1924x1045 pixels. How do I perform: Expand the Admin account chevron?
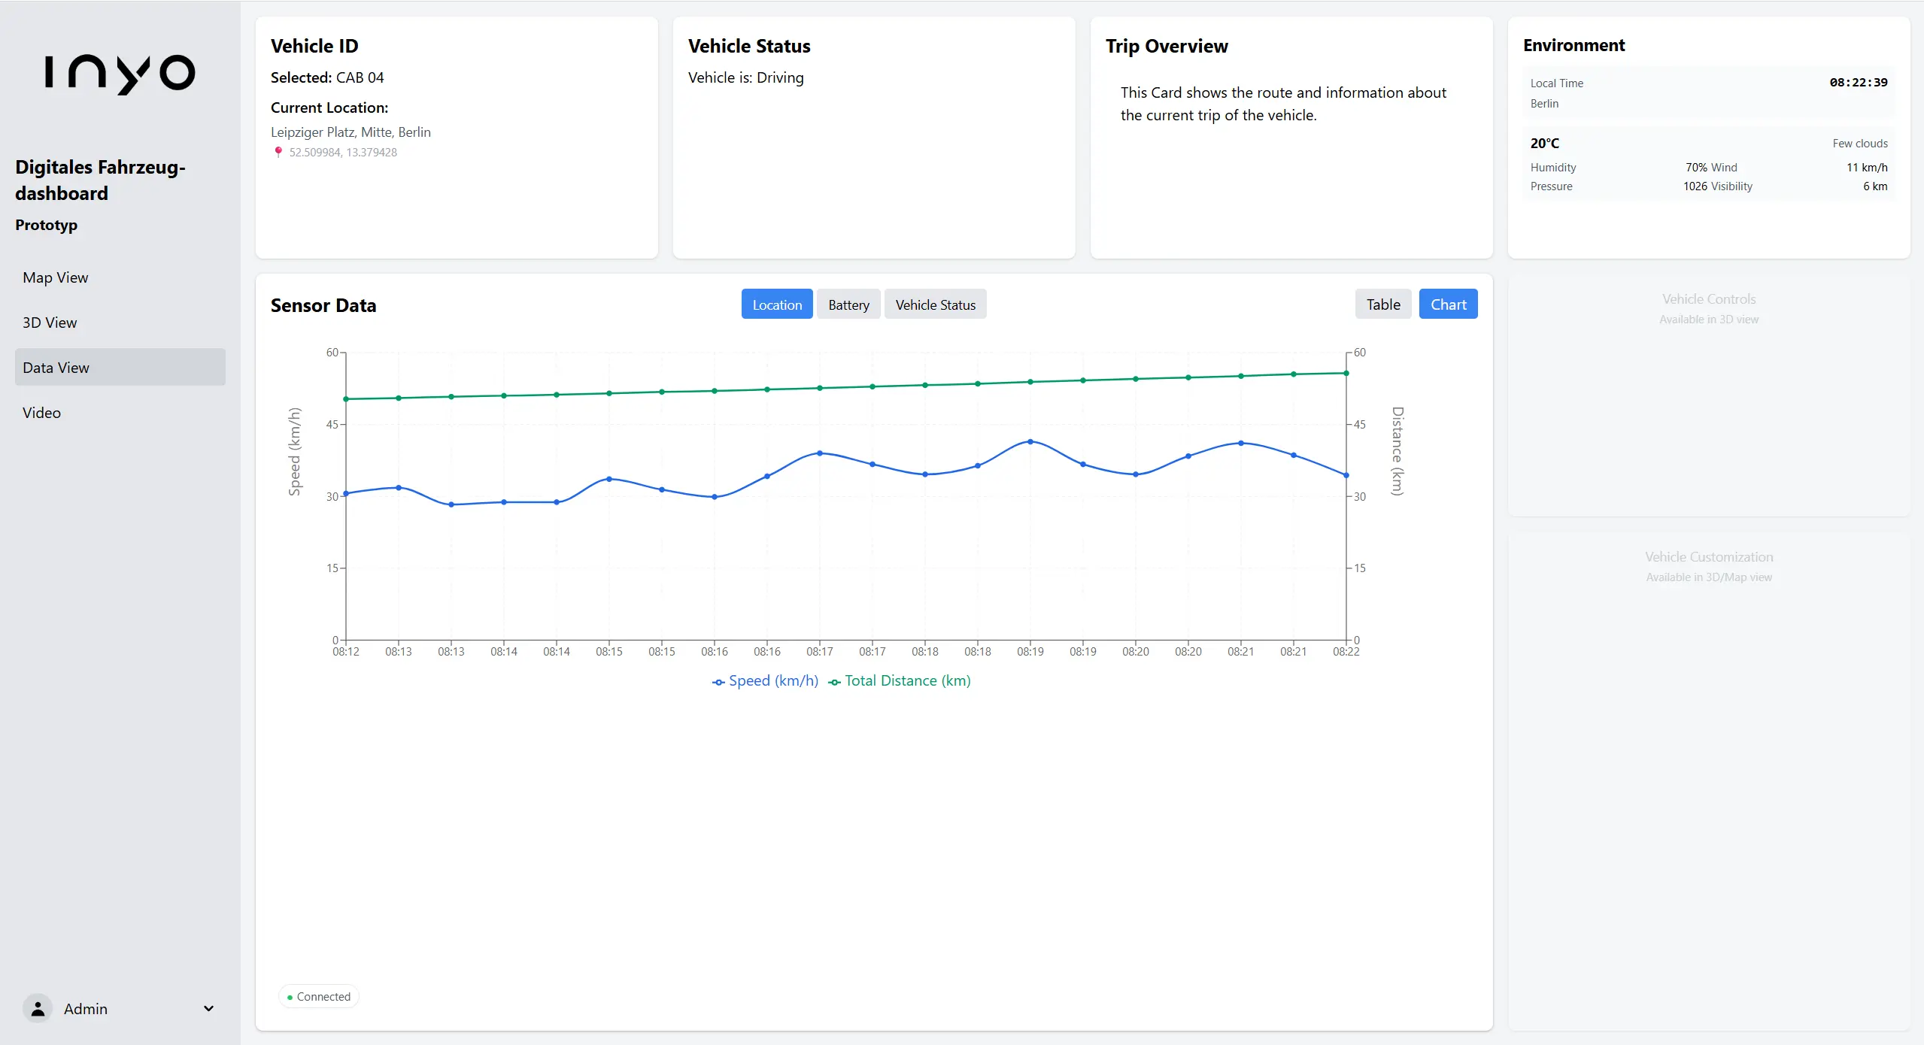click(x=209, y=1009)
